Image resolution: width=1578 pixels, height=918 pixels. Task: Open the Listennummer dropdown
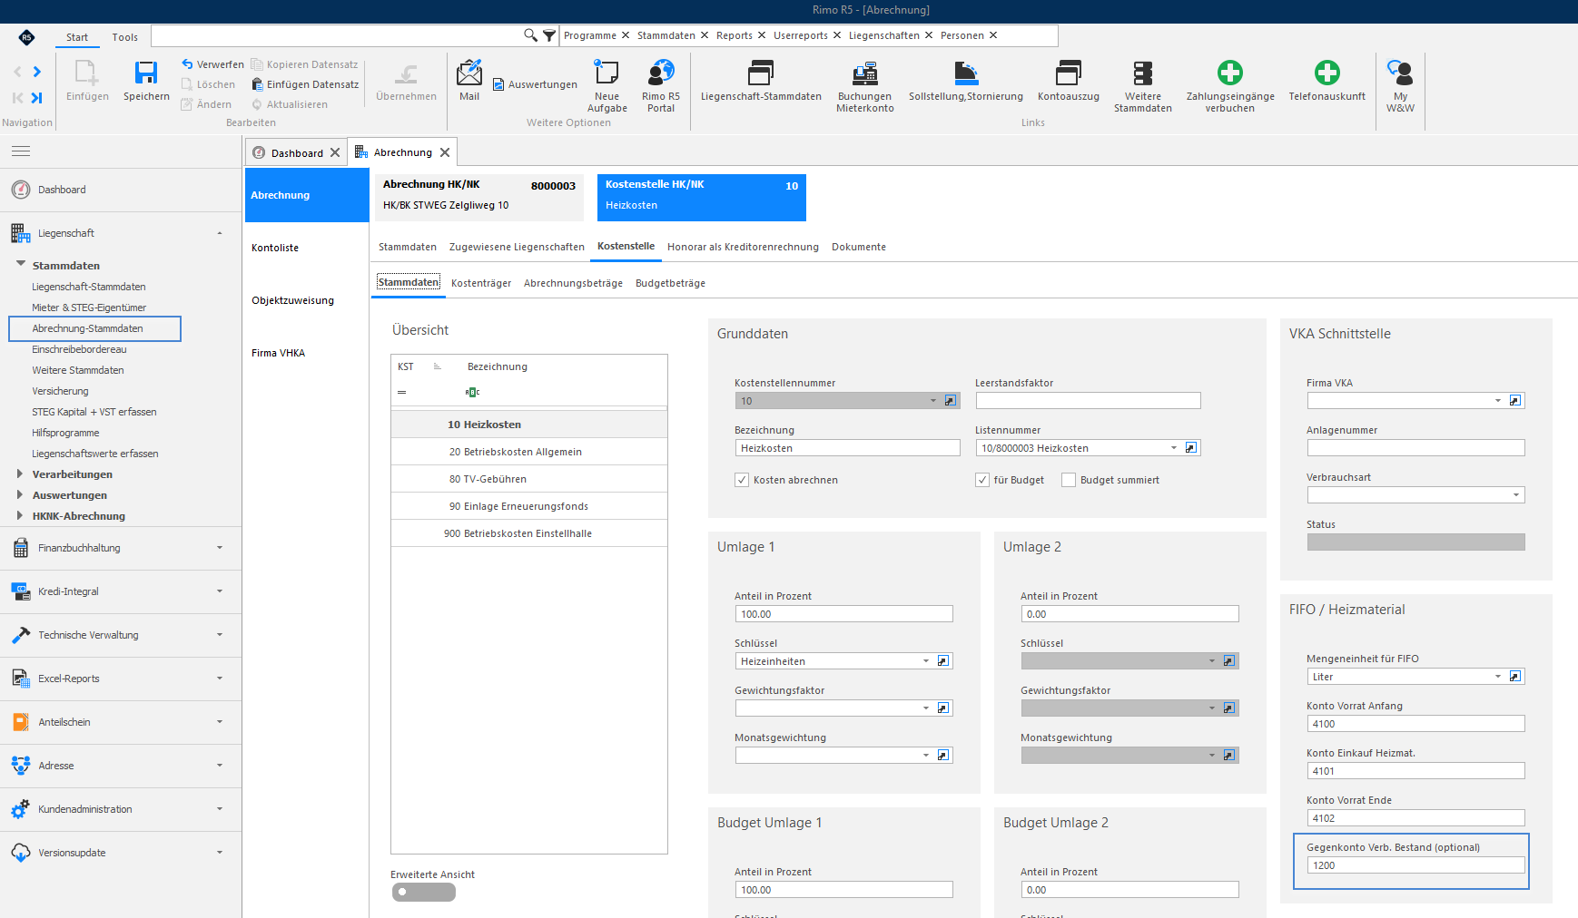point(1174,447)
